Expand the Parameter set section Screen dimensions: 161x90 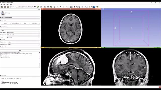click(20, 27)
